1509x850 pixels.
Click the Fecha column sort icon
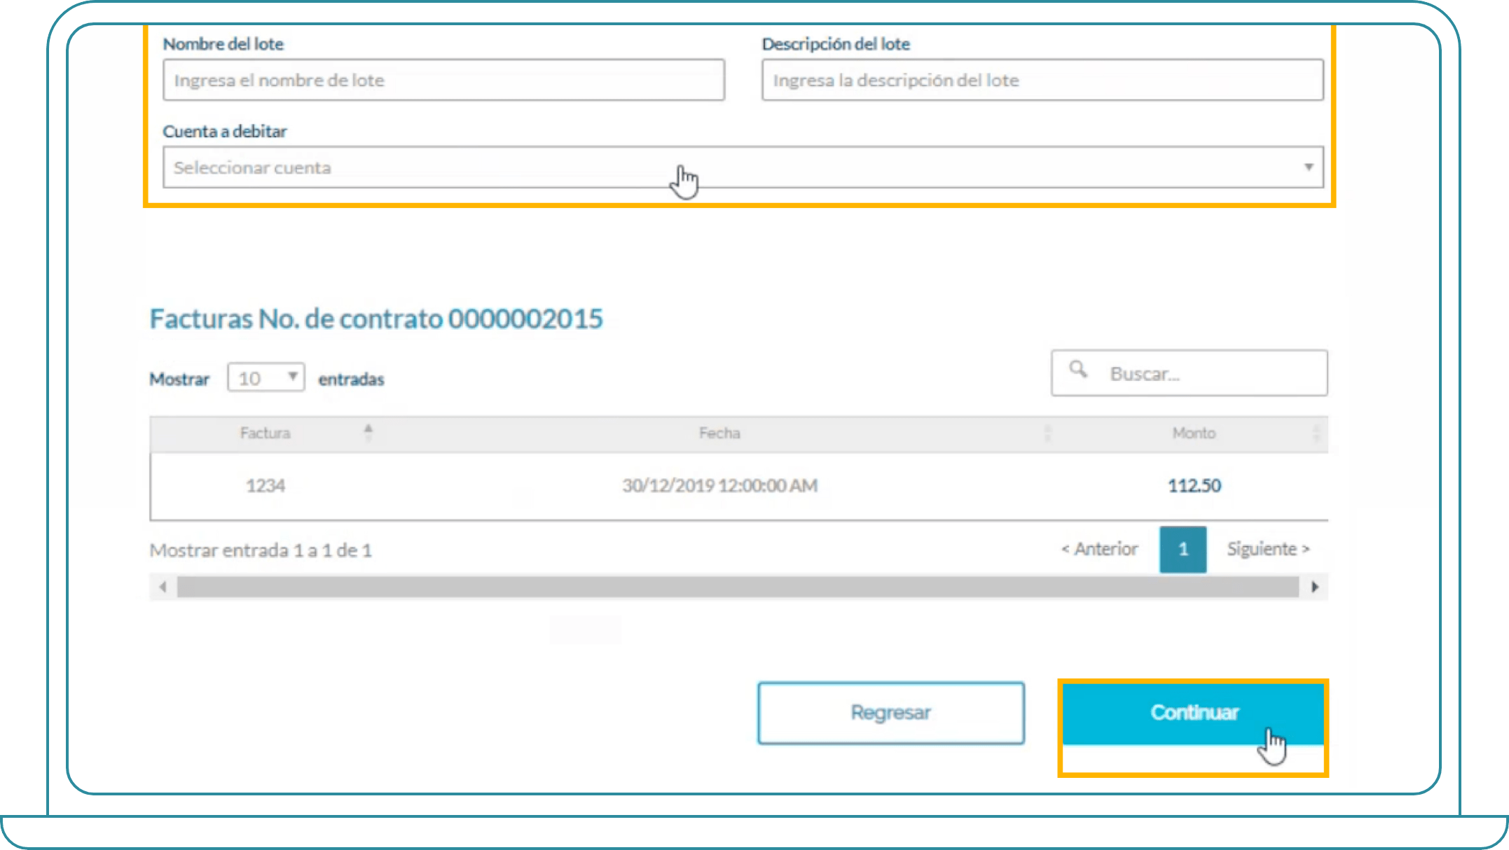click(x=1047, y=433)
